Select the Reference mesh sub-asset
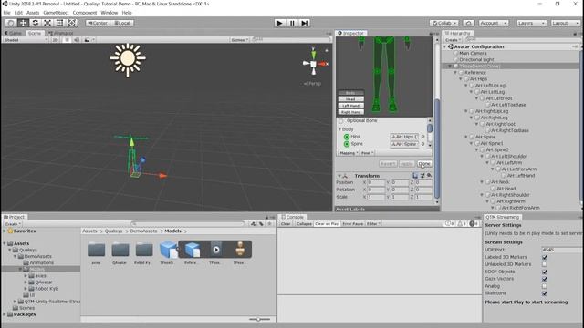Screen dimensions: 584x328 coord(193,250)
